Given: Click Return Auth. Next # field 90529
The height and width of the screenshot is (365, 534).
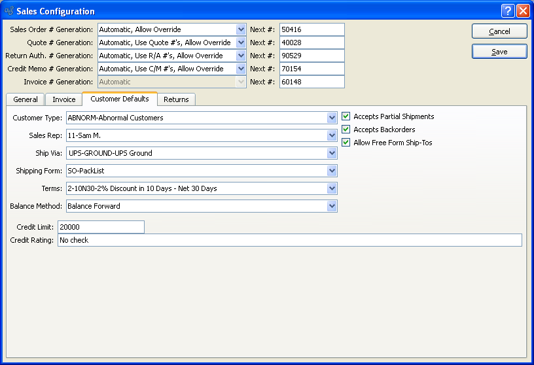Looking at the screenshot, I should coord(312,56).
